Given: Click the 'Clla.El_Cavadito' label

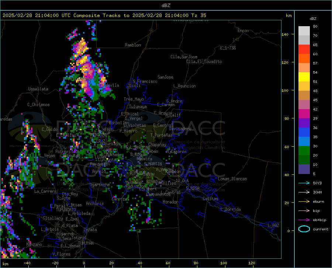Looking at the screenshot, I should click(204, 62).
